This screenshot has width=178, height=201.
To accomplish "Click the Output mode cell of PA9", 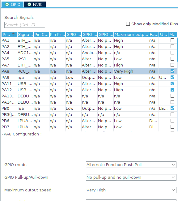I will tap(89, 77).
